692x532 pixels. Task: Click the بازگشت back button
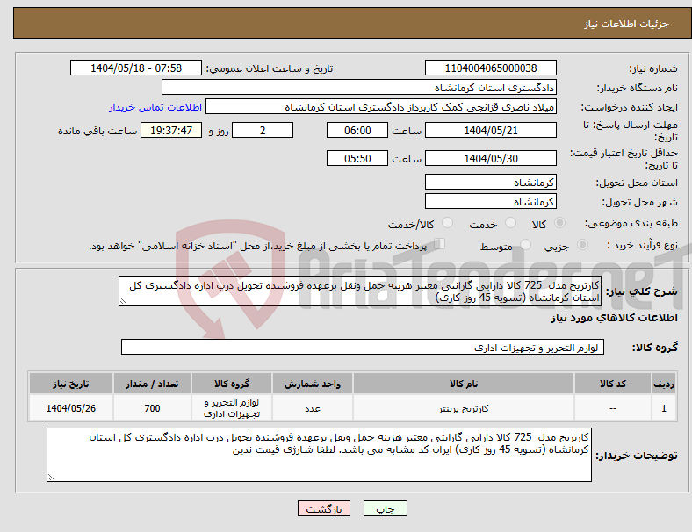(324, 508)
